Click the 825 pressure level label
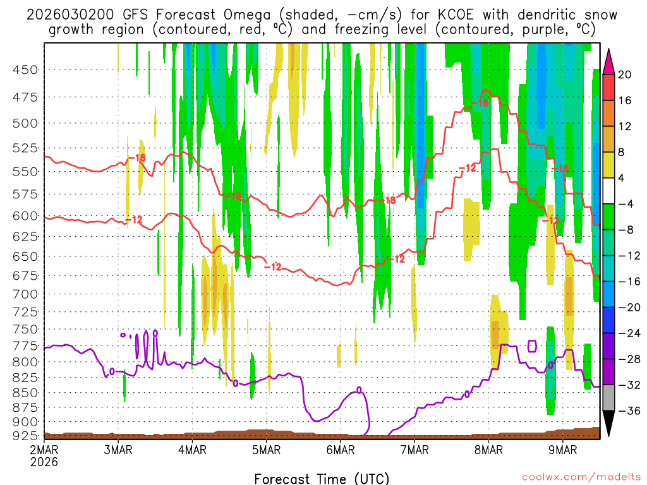 tap(25, 378)
